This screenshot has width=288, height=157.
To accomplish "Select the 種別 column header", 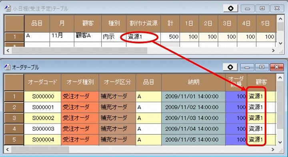I will (114, 24).
